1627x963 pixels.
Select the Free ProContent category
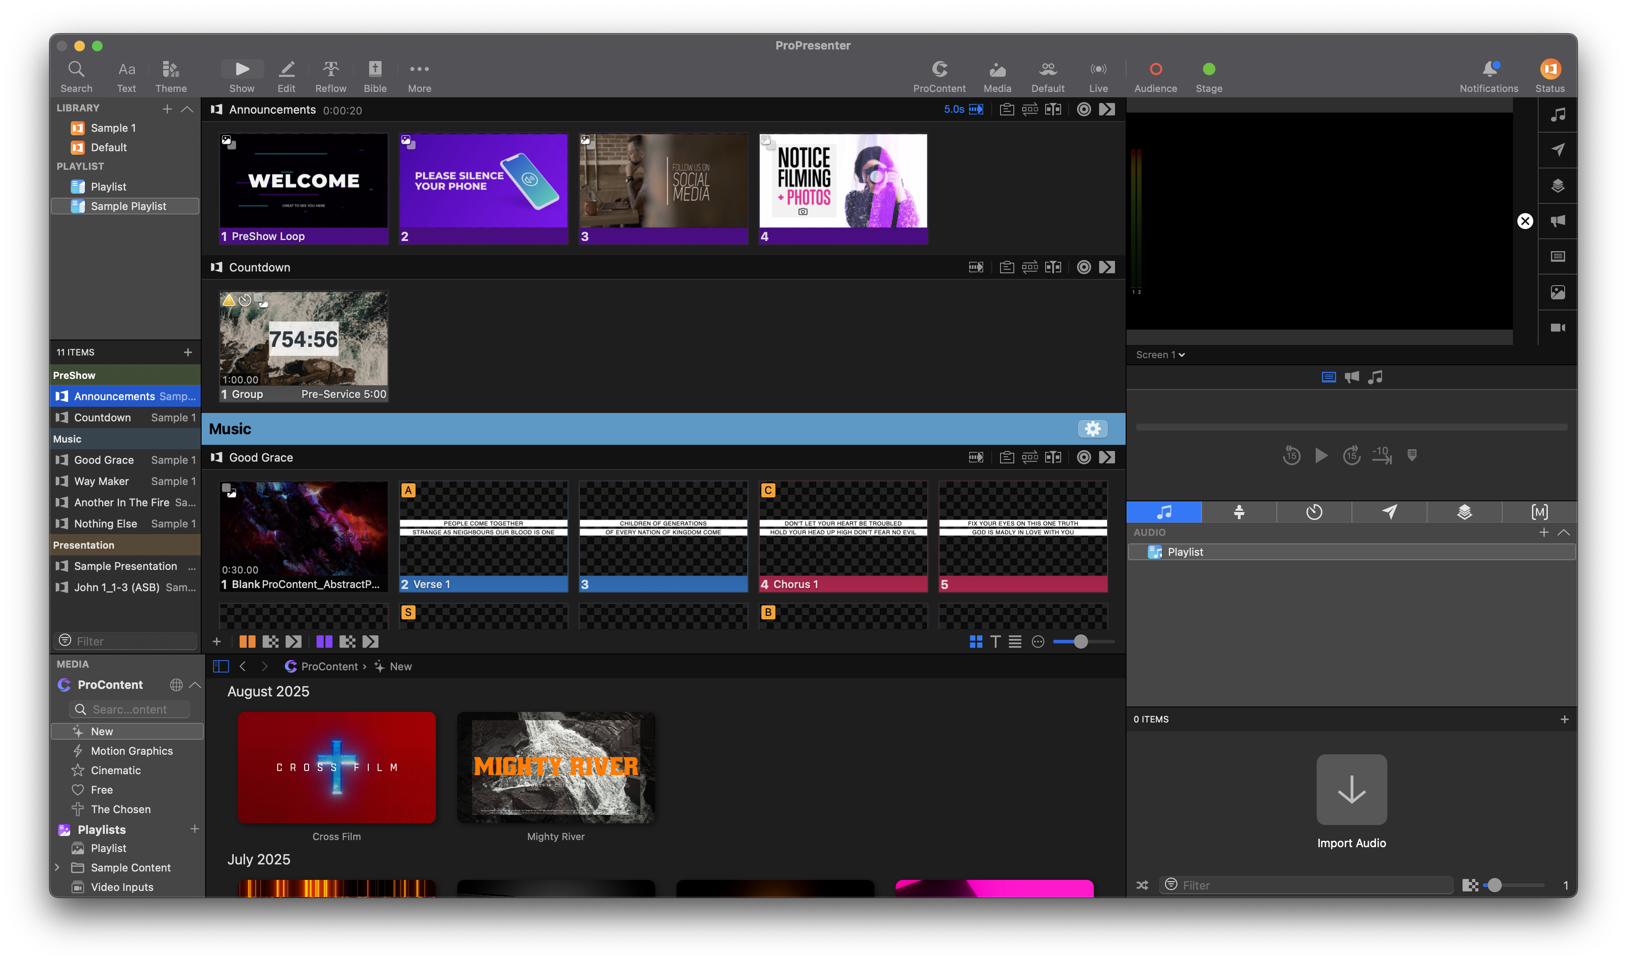click(127, 789)
